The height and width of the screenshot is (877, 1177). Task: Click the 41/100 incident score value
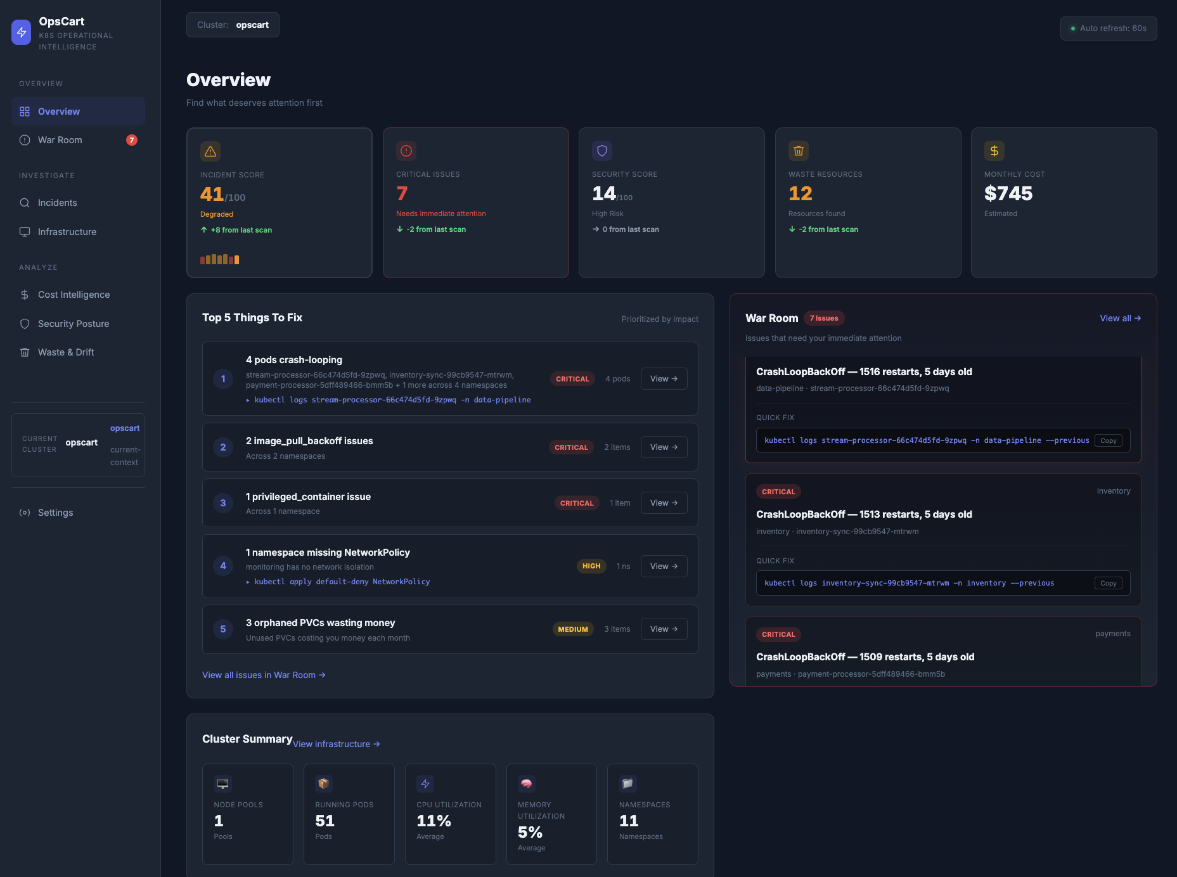click(x=222, y=195)
